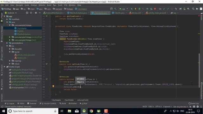Open the Profiler tool window
Image resolution: width=203 pixels, height=114 pixels.
[x=73, y=104]
